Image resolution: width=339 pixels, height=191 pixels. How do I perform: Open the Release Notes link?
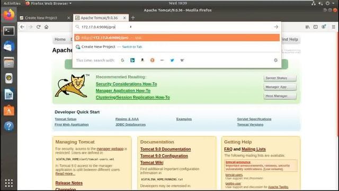(69, 183)
